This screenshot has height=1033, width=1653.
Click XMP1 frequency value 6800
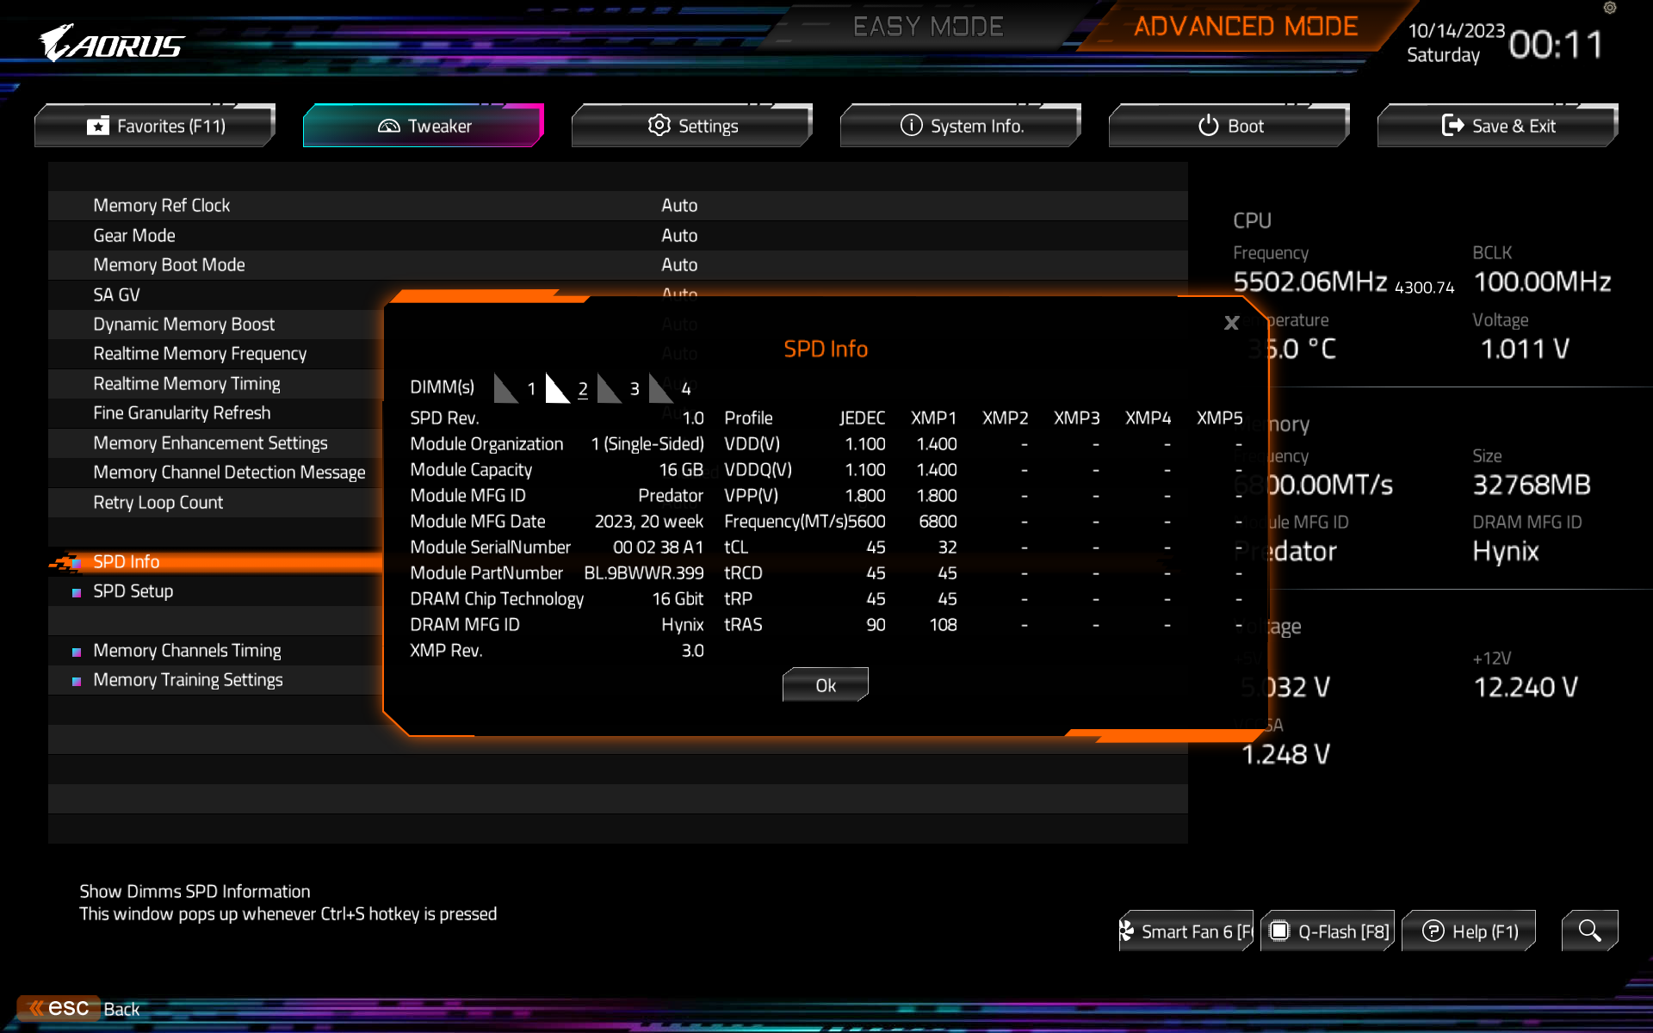(938, 522)
